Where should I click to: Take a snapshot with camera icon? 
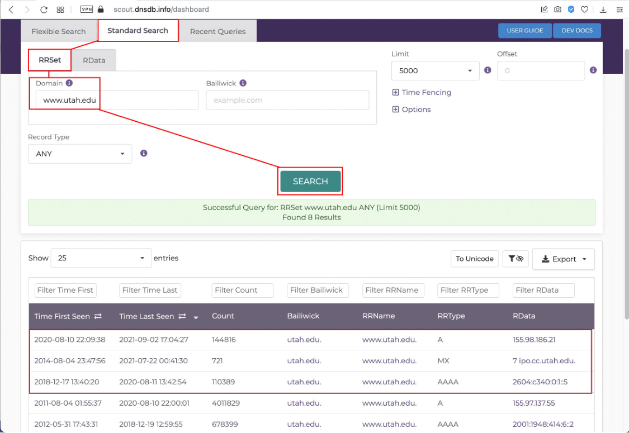click(557, 9)
